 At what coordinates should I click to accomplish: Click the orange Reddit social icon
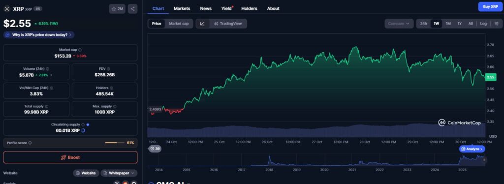[x=126, y=183]
